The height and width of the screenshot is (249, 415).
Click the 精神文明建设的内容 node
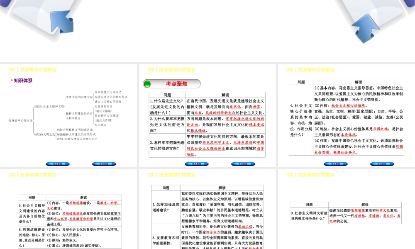point(79,114)
